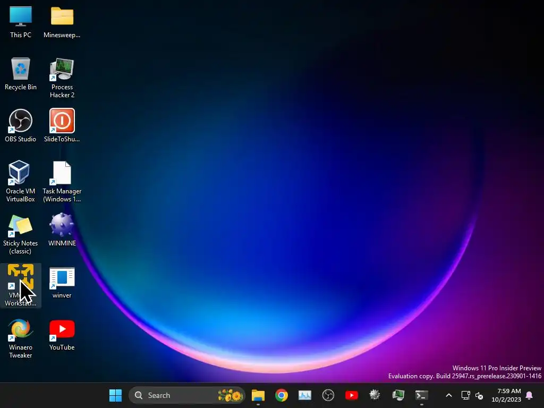Image resolution: width=544 pixels, height=408 pixels.
Task: Open the Windows Start menu
Action: pyautogui.click(x=115, y=395)
